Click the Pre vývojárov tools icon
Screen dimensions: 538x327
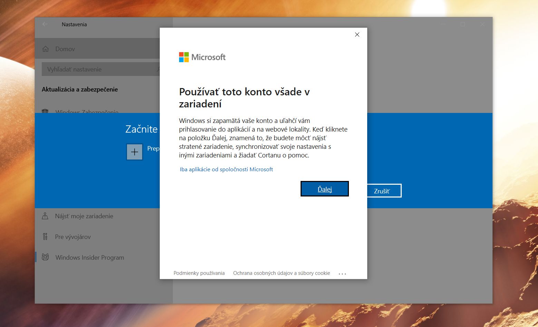coord(45,237)
